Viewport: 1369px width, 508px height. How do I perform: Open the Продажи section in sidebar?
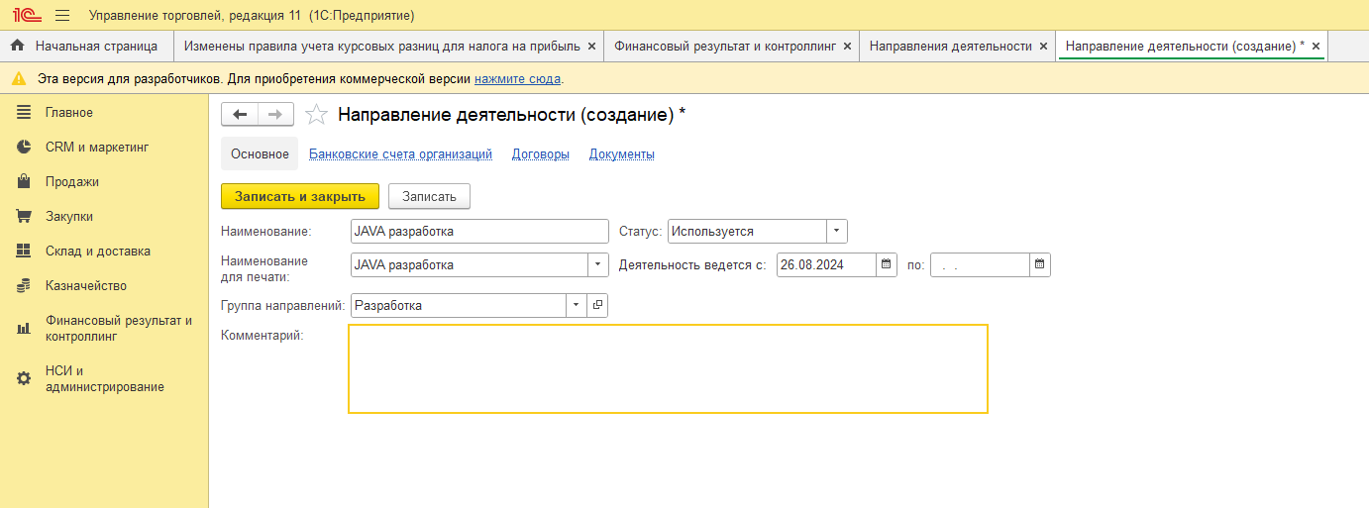click(x=71, y=182)
